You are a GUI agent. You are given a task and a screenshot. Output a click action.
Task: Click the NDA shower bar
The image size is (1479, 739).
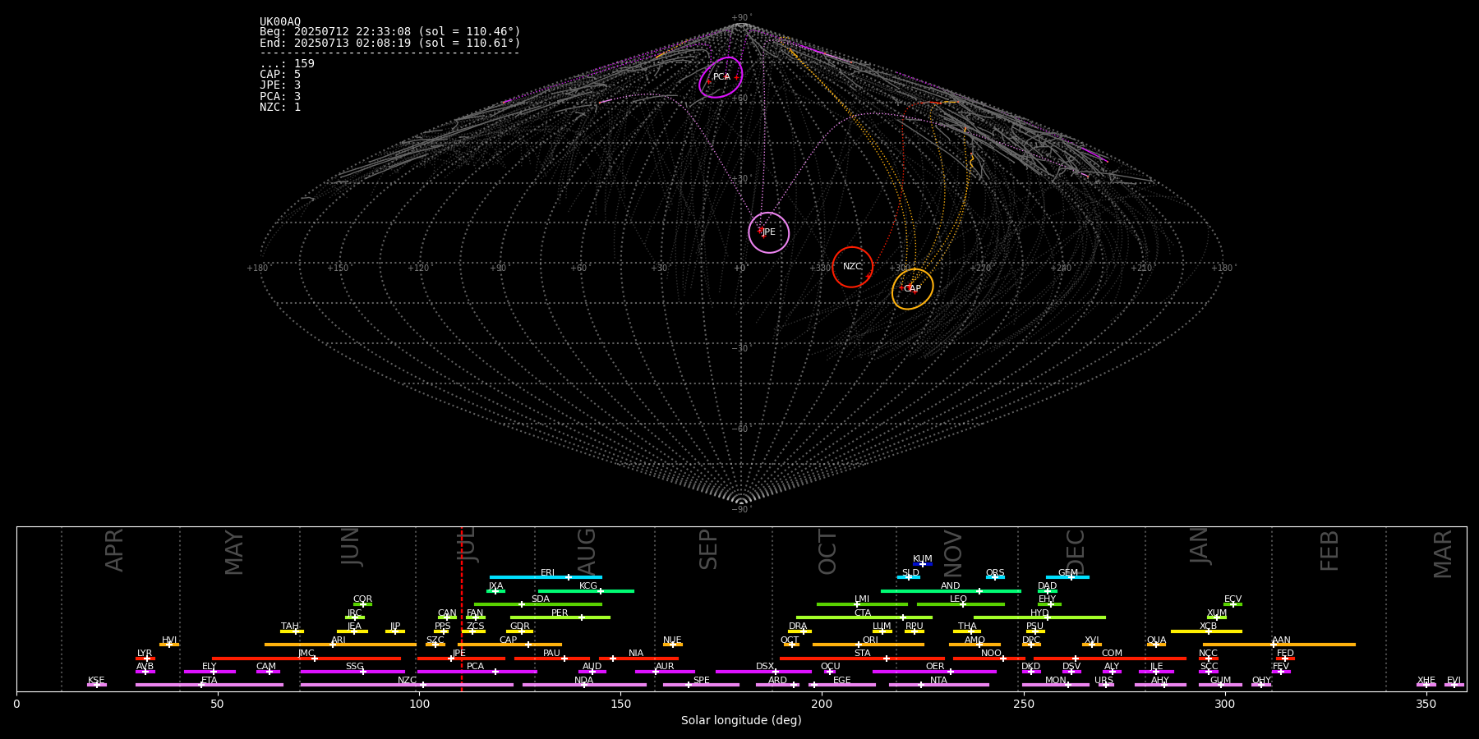click(584, 685)
